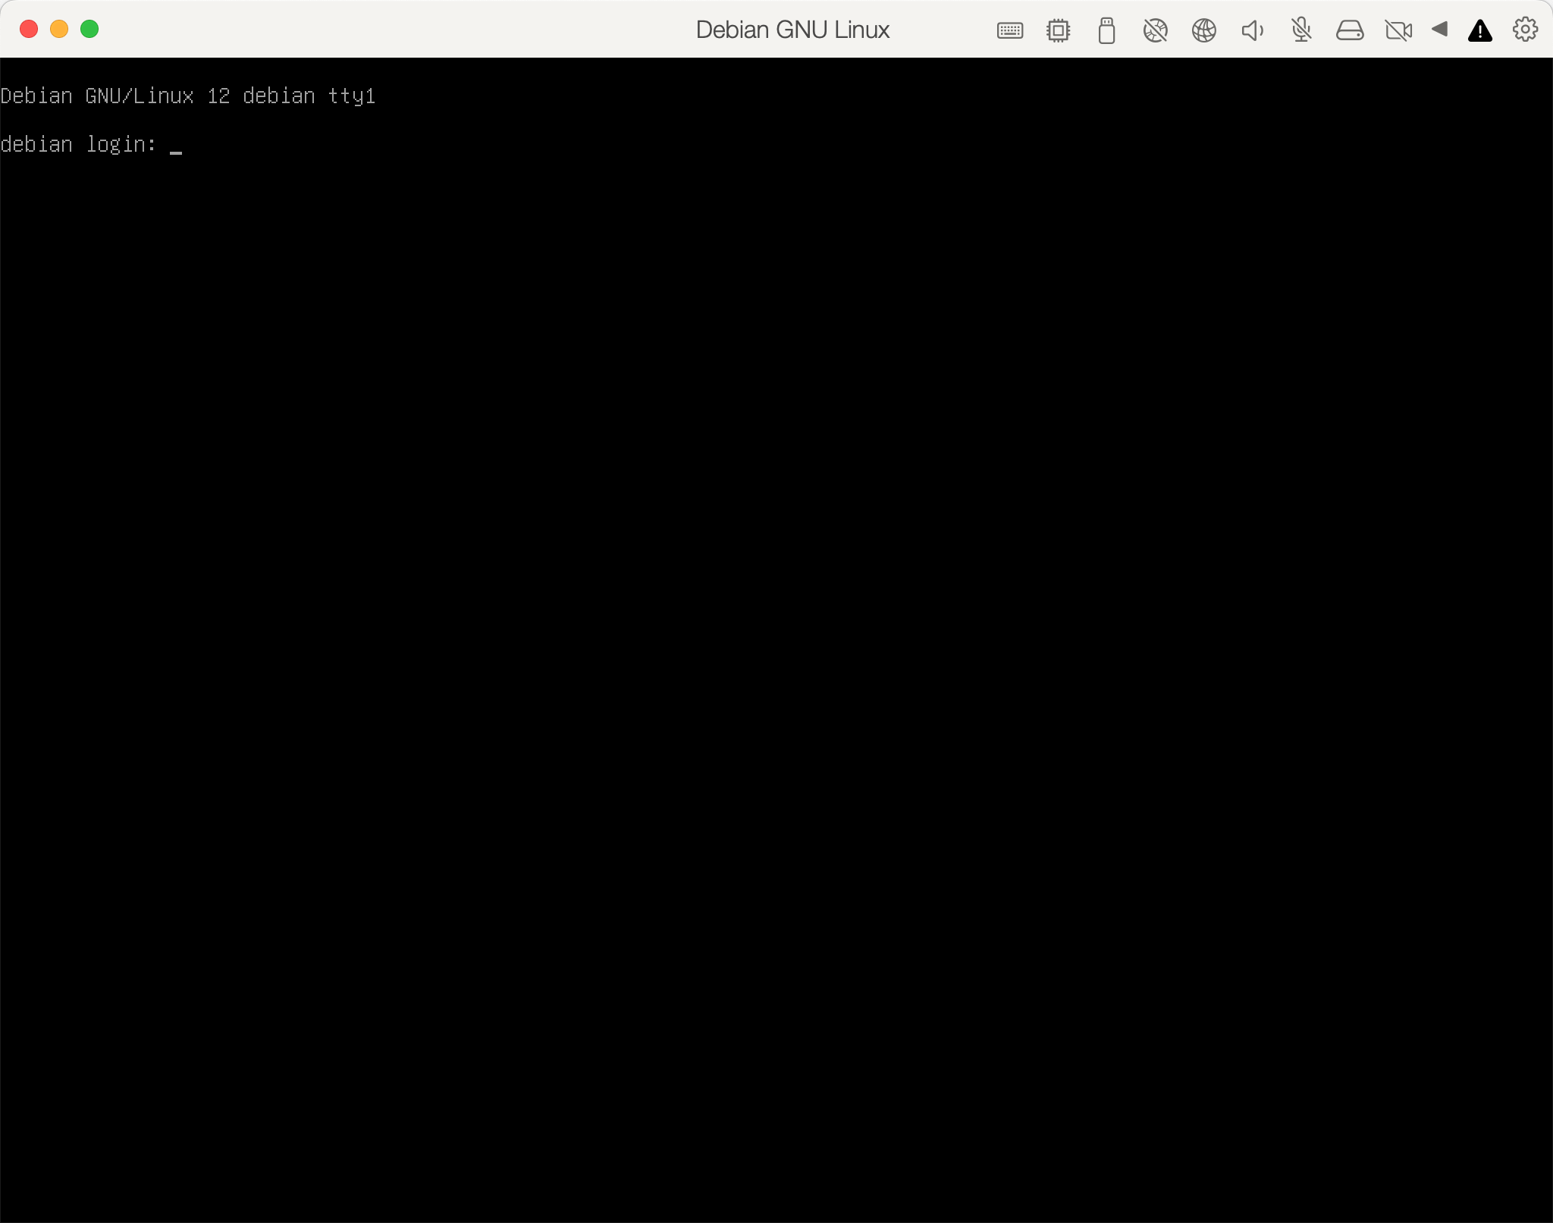The height and width of the screenshot is (1223, 1553).
Task: Click the 'Debian GNU Linux' window title
Action: click(x=792, y=30)
